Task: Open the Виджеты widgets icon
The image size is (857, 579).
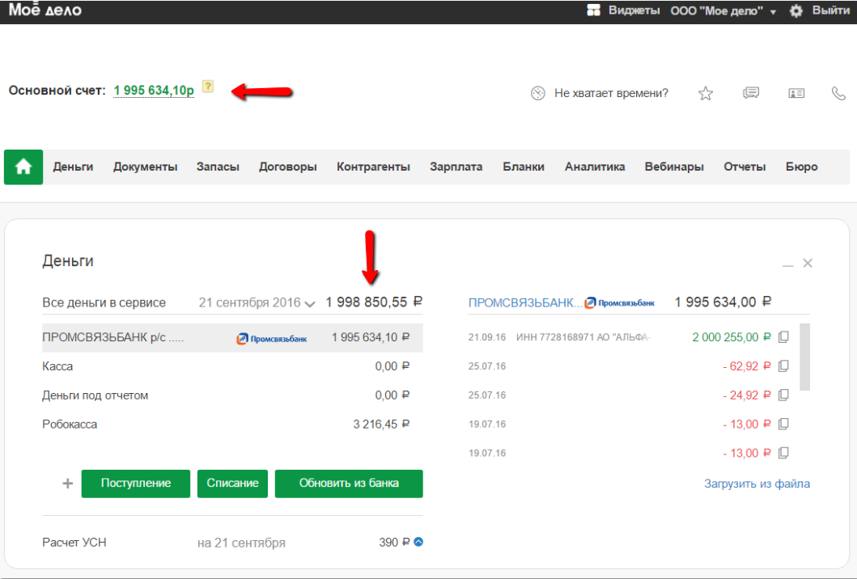Action: point(593,11)
